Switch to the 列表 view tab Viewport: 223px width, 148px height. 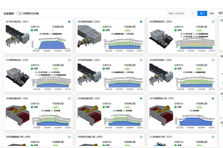(211, 13)
